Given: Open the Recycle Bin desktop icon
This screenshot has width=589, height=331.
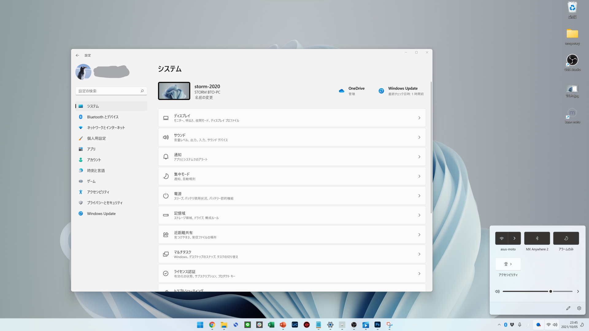Looking at the screenshot, I should click(572, 10).
